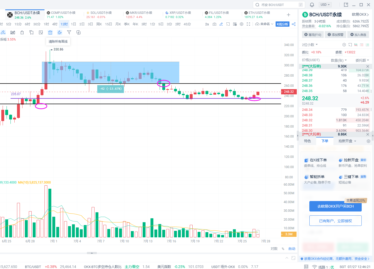The height and width of the screenshot is (269, 374).
Task: Open the 委托额 column dropdown
Action: coord(362,60)
